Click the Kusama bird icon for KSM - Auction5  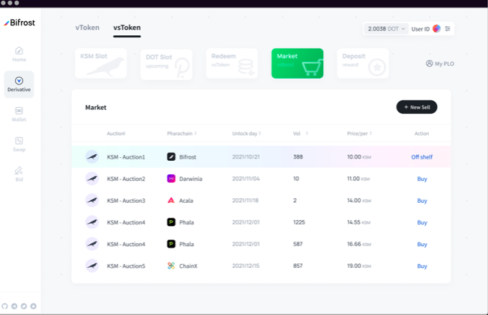[x=92, y=266]
